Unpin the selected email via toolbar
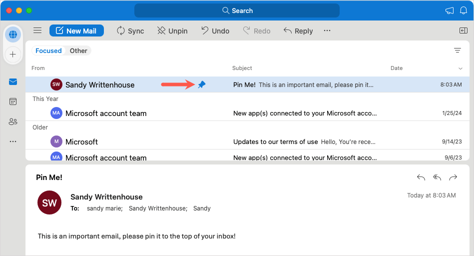474x256 pixels. (172, 30)
